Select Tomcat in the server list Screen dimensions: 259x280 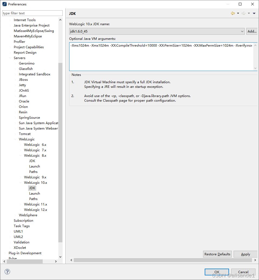pos(25,134)
